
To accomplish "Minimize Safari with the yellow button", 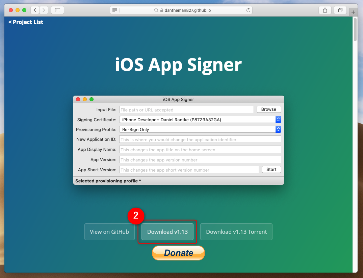I will coord(17,10).
